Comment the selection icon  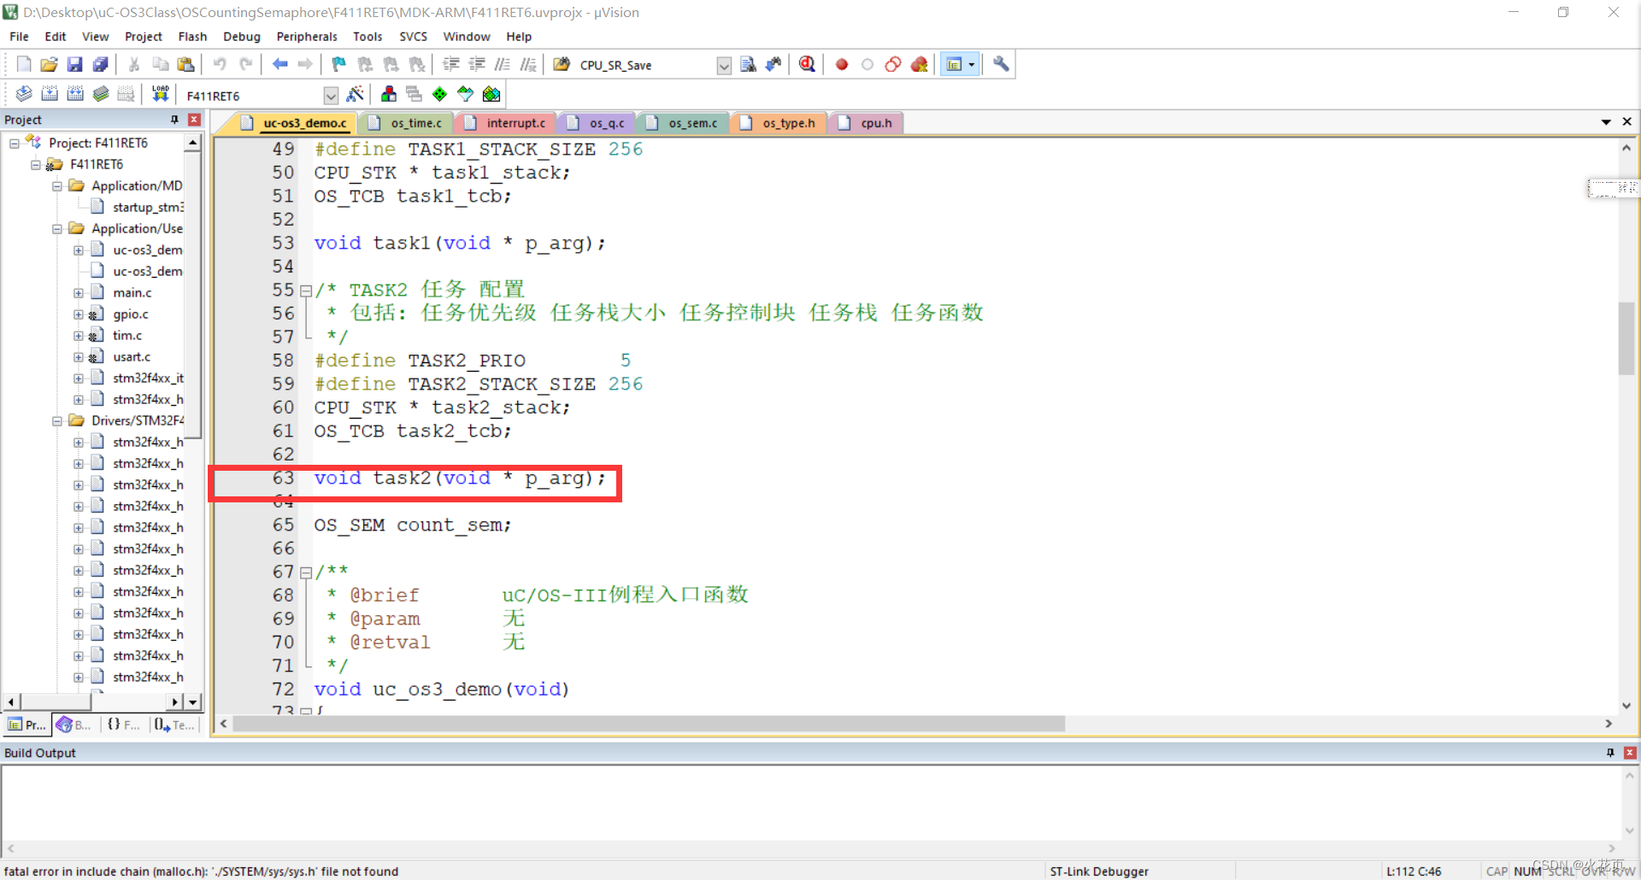[x=503, y=64]
